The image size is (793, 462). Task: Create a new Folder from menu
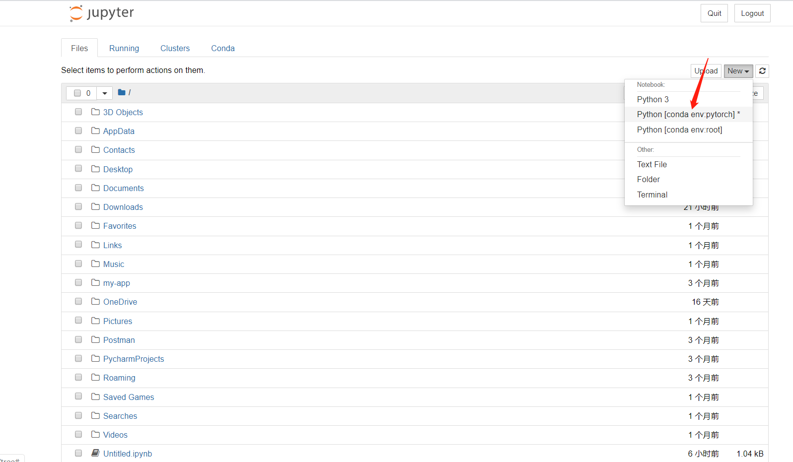tap(688, 179)
